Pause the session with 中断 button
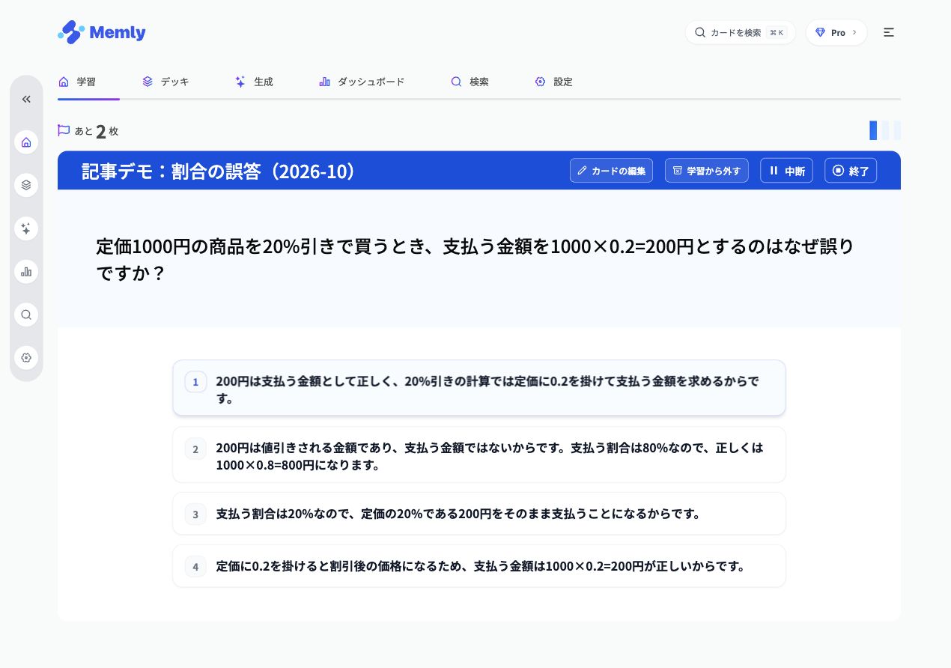 coord(786,171)
